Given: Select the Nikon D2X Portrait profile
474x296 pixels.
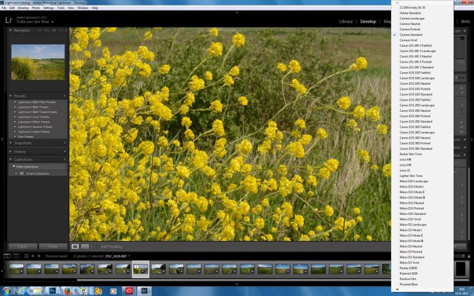Looking at the screenshot, I should 411,208.
